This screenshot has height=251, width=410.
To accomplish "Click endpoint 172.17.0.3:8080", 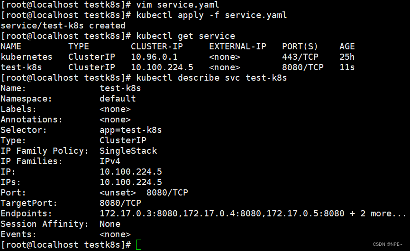I will 138,214.
